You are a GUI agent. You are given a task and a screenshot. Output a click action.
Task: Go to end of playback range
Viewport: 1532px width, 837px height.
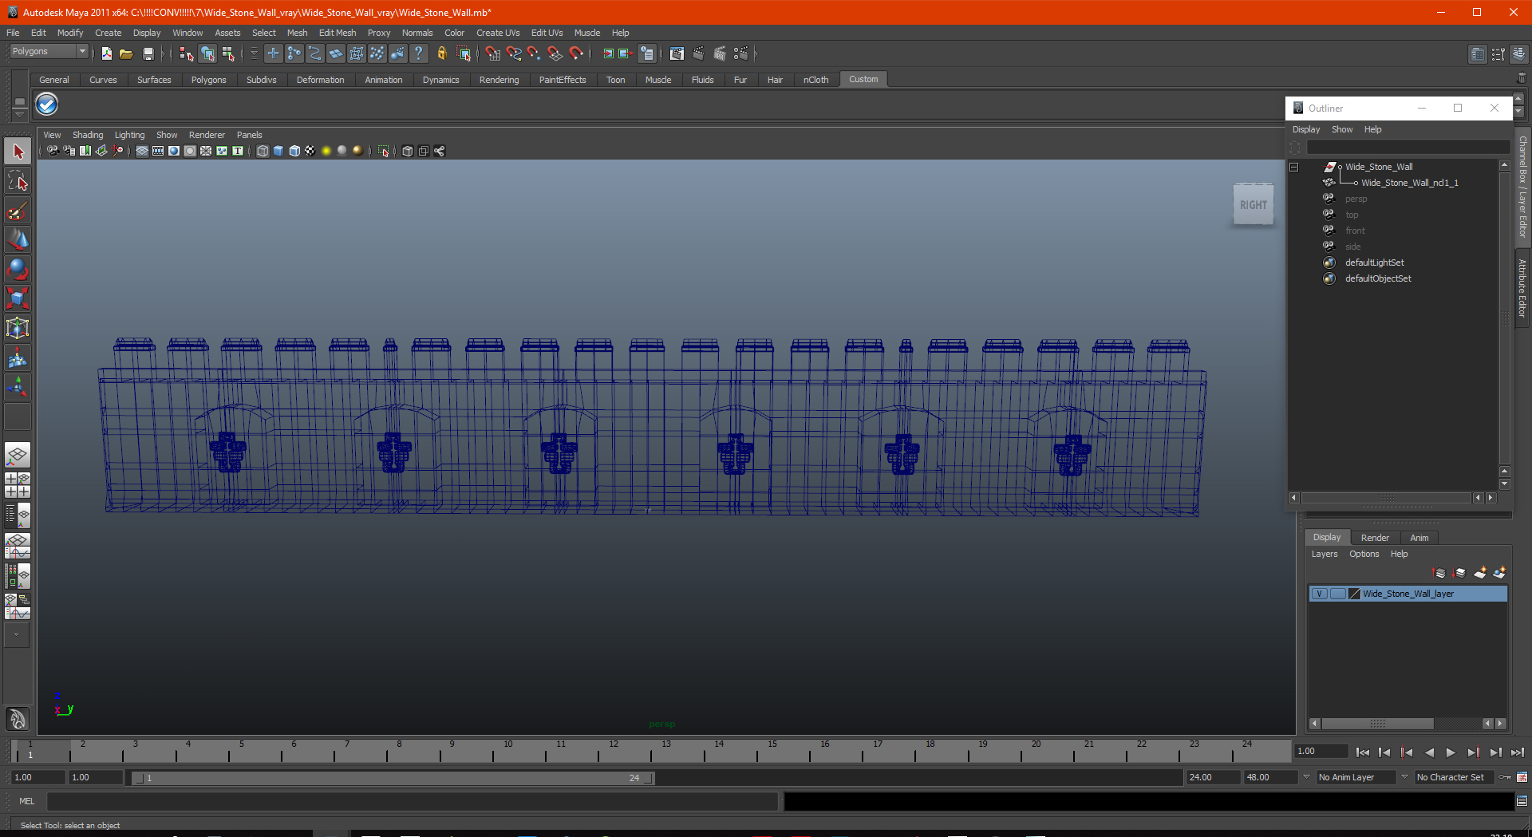point(1517,752)
